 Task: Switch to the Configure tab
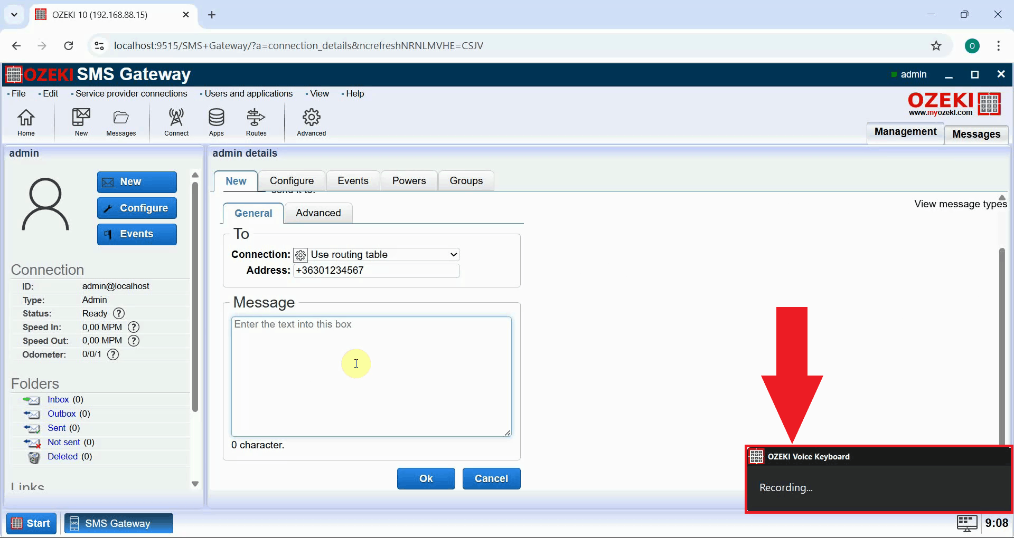pyautogui.click(x=292, y=181)
